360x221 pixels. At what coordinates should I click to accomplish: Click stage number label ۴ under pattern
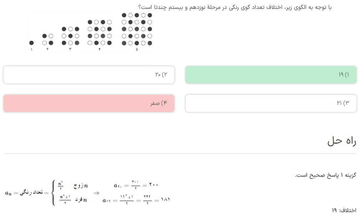click(99, 49)
